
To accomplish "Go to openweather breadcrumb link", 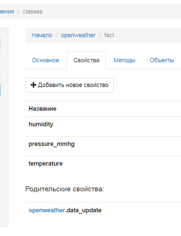I will pyautogui.click(x=78, y=35).
